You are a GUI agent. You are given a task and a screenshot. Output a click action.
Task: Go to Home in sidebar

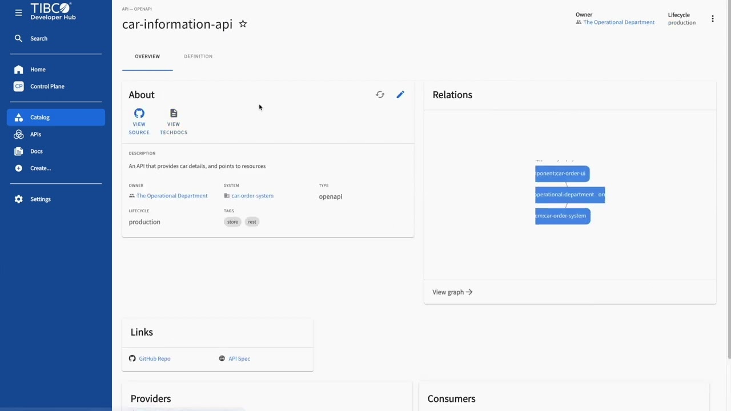click(x=38, y=69)
